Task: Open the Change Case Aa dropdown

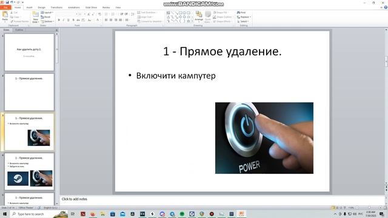Action: [90, 20]
